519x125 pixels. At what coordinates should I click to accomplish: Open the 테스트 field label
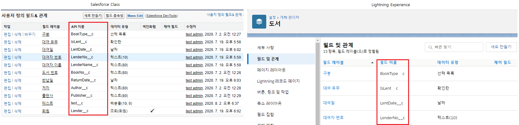click(x=48, y=104)
